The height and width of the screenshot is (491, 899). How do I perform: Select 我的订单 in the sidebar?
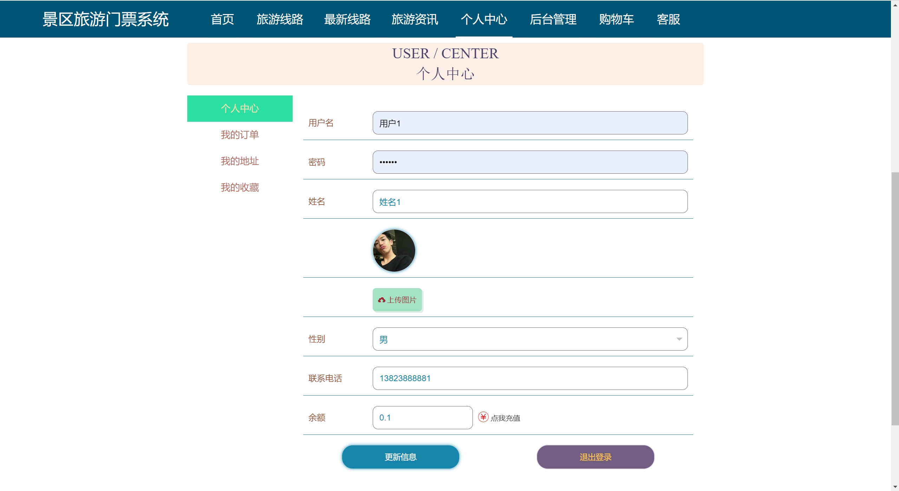click(x=240, y=135)
